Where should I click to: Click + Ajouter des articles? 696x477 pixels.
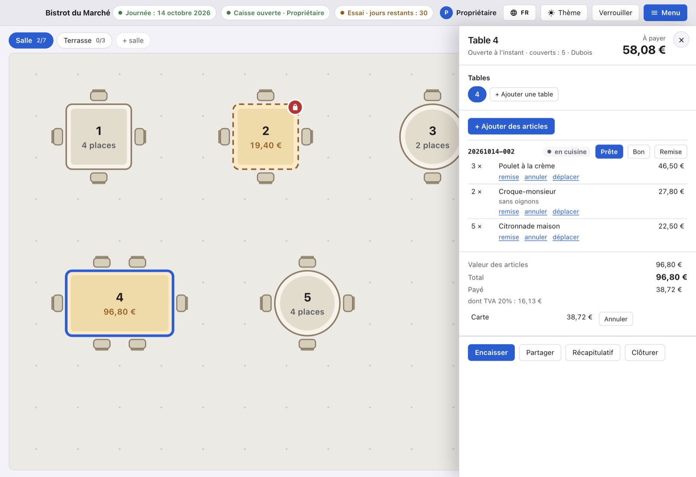pyautogui.click(x=511, y=126)
